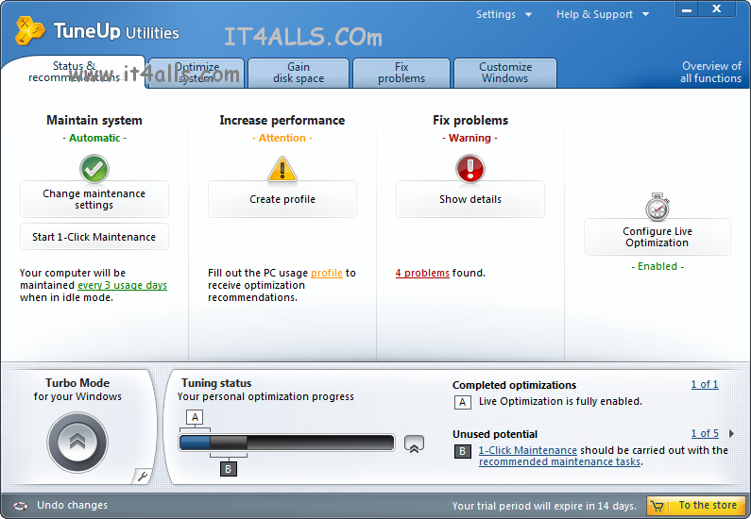Open the Fix problems tab
The height and width of the screenshot is (519, 751).
point(401,73)
